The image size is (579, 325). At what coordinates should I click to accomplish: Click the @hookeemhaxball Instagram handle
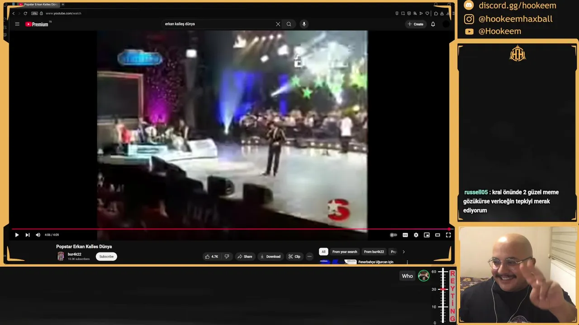click(515, 19)
